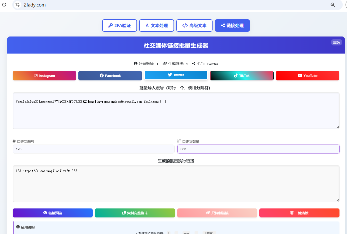
Task: Switch to the 文本处理 tab
Action: pos(156,25)
